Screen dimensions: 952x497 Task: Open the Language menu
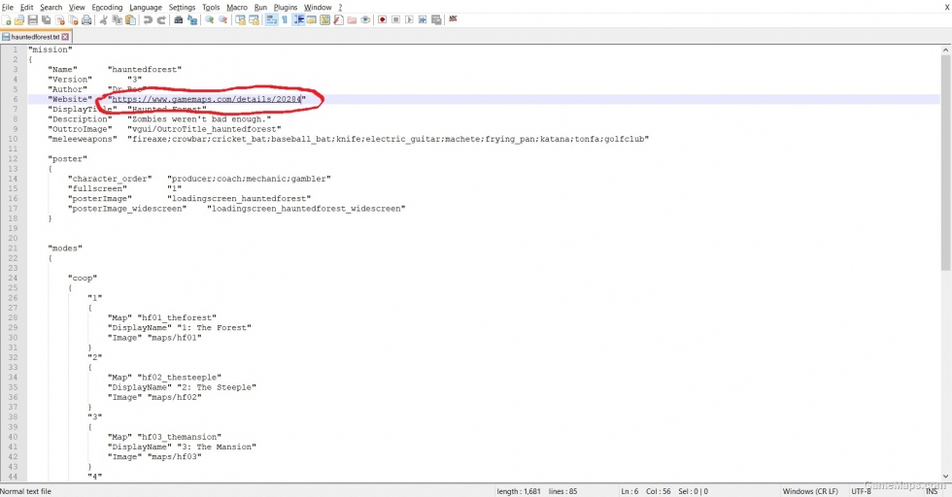tap(146, 8)
